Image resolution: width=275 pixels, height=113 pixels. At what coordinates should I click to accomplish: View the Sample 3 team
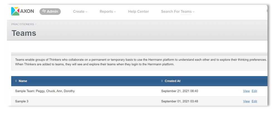point(246,101)
